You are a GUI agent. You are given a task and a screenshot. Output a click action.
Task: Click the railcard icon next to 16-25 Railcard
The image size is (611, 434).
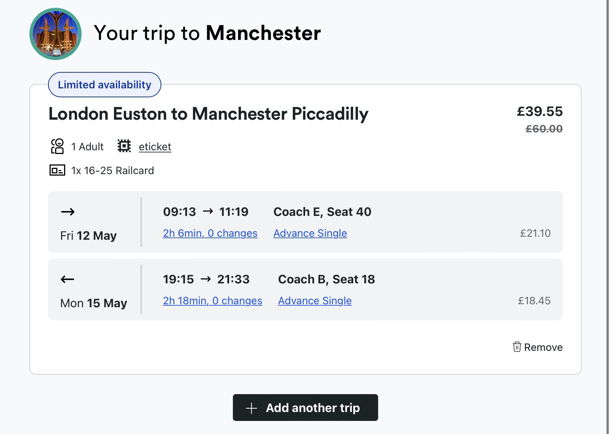57,170
